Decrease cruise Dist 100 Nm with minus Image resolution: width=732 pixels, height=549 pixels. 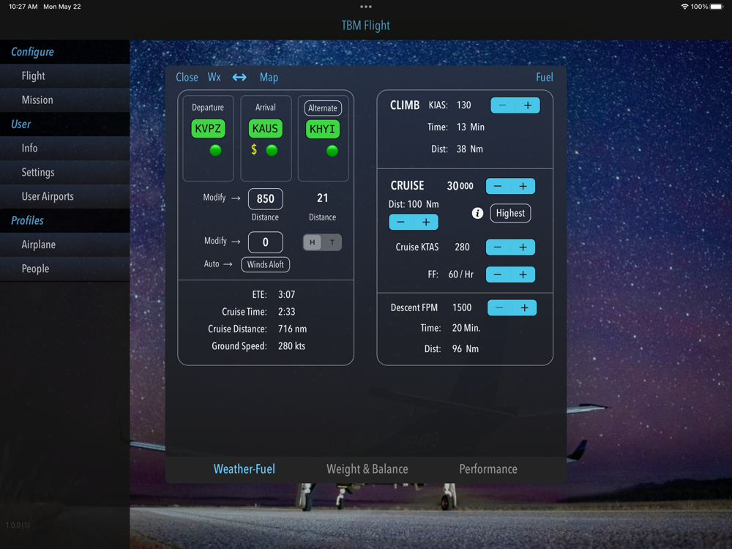point(401,223)
